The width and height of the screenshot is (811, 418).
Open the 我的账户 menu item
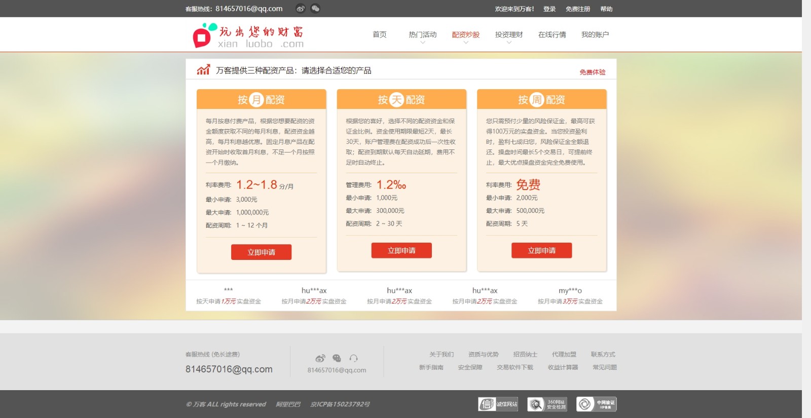point(595,34)
